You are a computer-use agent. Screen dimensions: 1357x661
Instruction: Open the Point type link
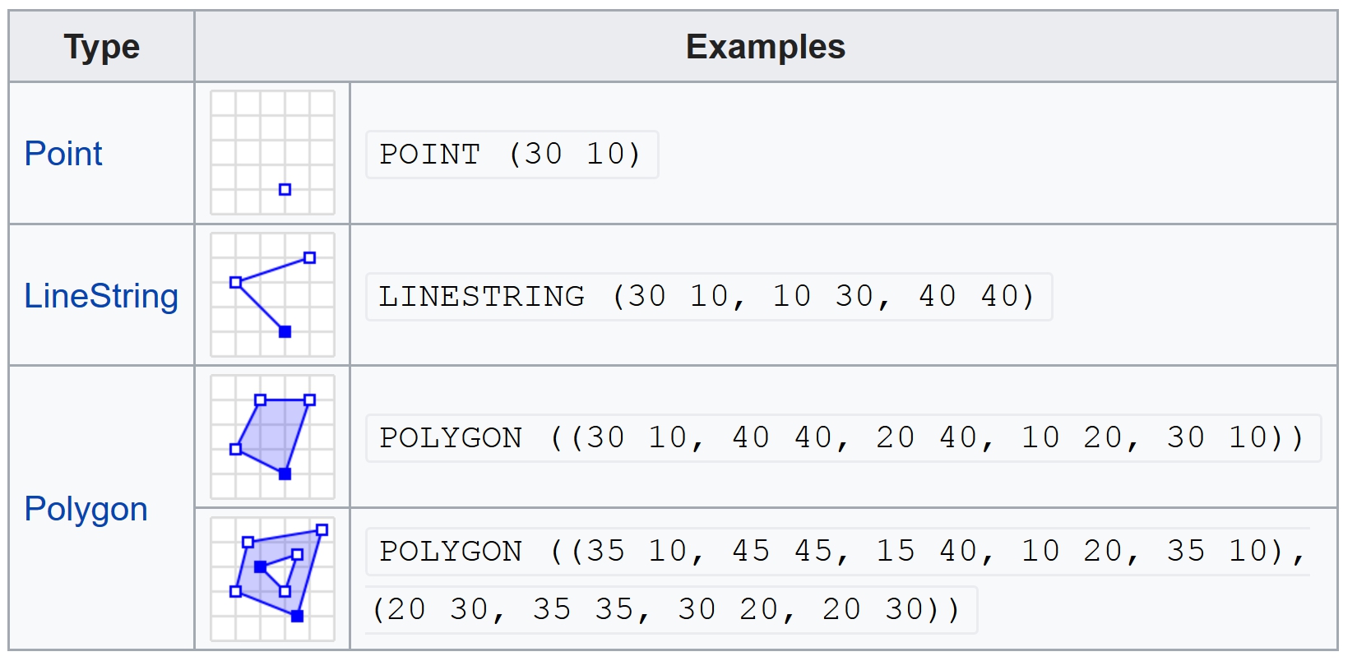(63, 154)
